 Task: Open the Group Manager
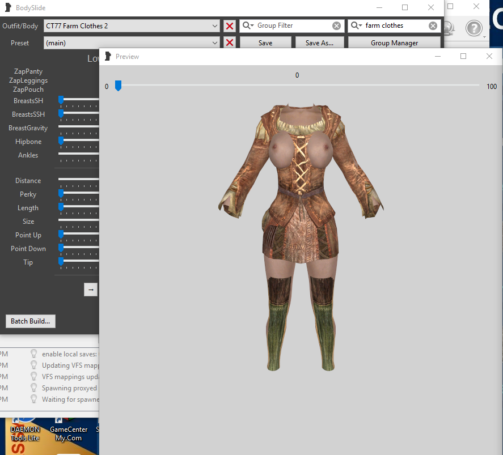point(394,42)
